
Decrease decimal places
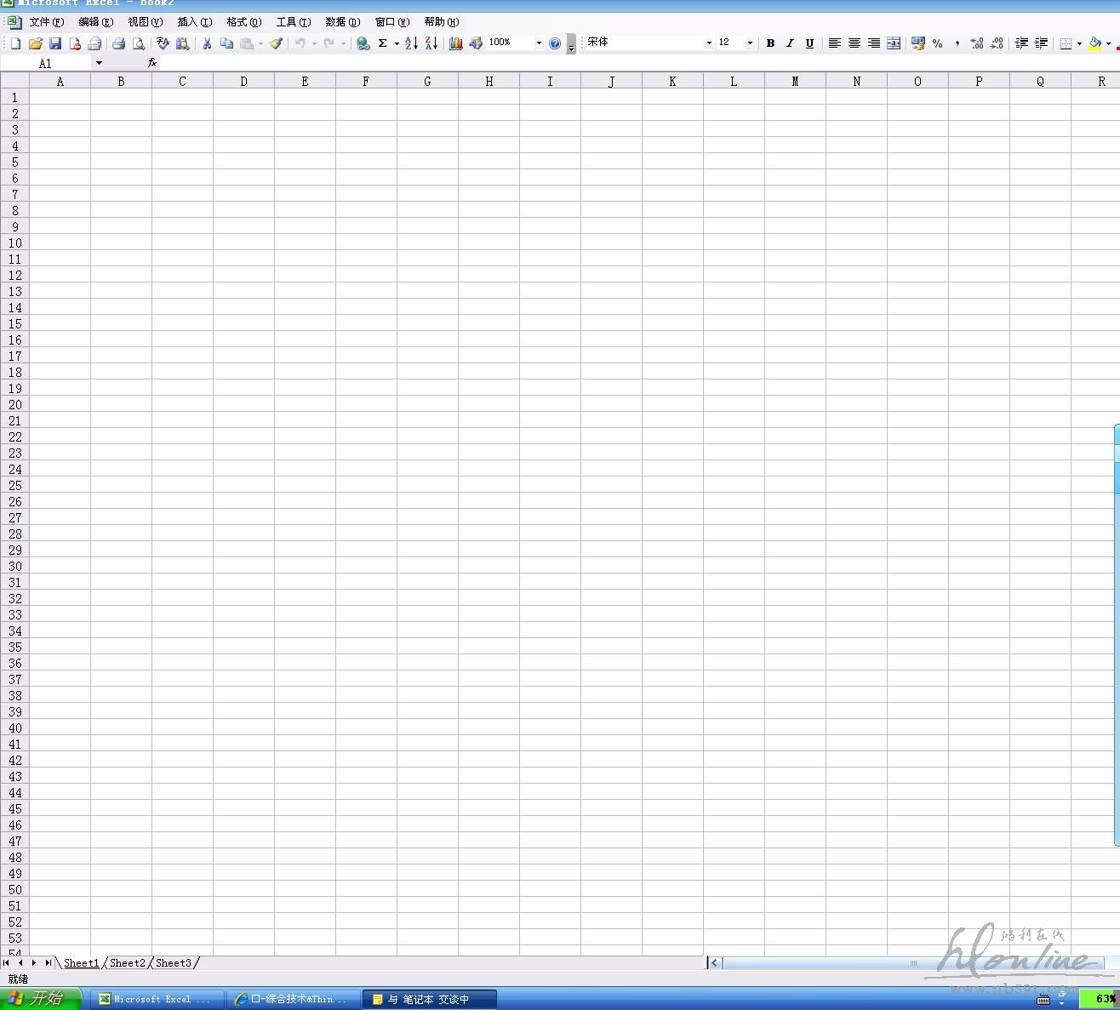[x=997, y=43]
